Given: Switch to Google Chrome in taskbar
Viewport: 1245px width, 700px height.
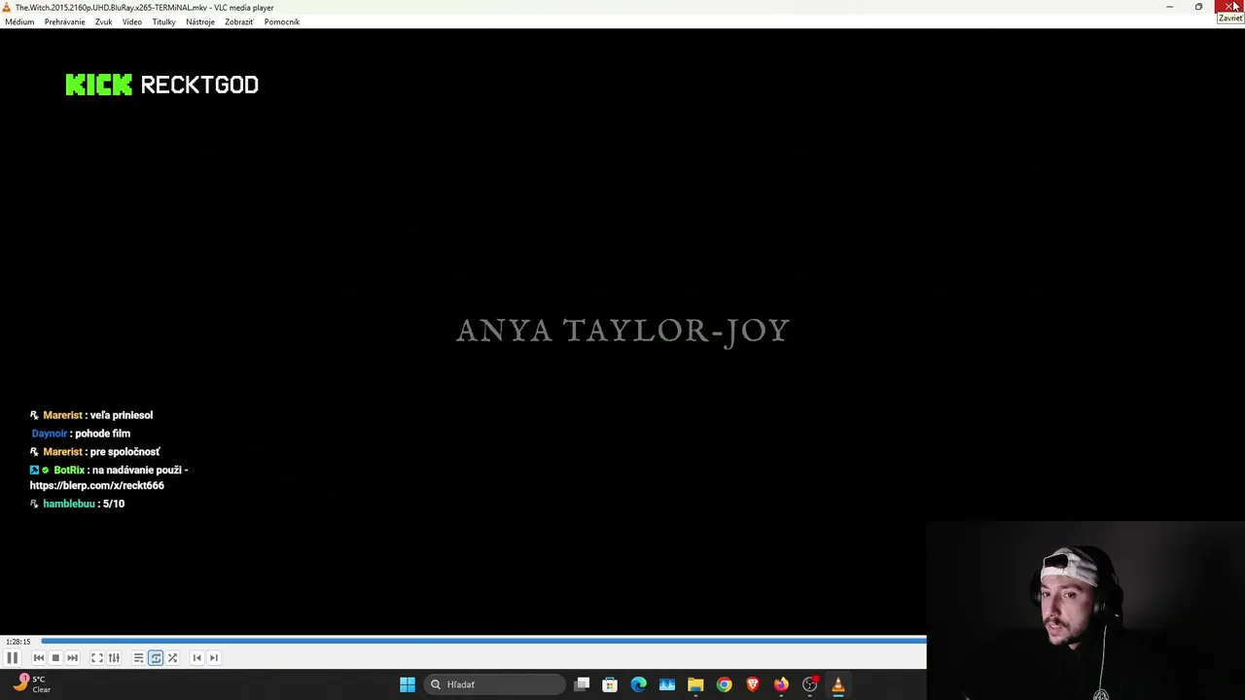Looking at the screenshot, I should 724,684.
